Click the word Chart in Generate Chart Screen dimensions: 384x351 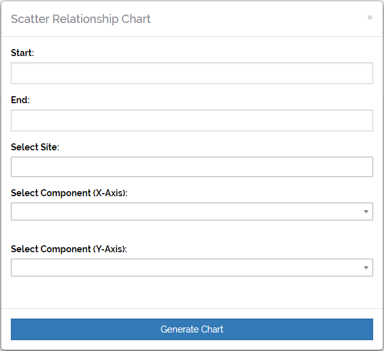pyautogui.click(x=212, y=329)
